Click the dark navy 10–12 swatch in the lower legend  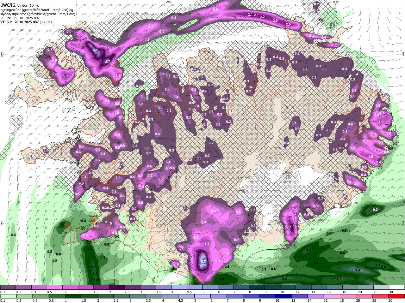283,296
